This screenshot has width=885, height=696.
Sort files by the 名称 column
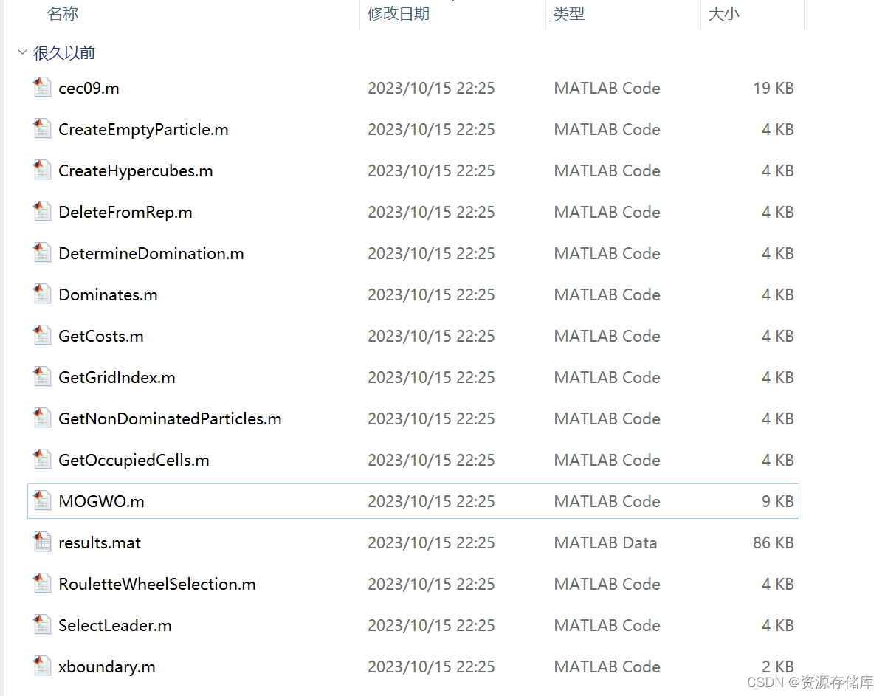[x=63, y=13]
